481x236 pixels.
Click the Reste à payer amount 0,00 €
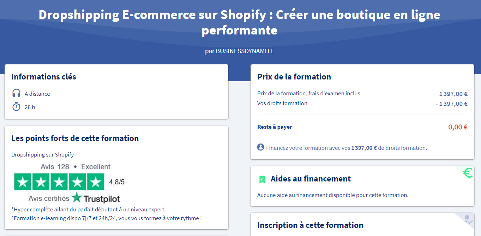point(458,127)
